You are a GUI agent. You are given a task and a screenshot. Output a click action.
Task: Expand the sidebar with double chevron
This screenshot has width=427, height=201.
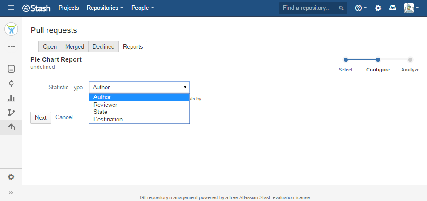click(x=11, y=193)
